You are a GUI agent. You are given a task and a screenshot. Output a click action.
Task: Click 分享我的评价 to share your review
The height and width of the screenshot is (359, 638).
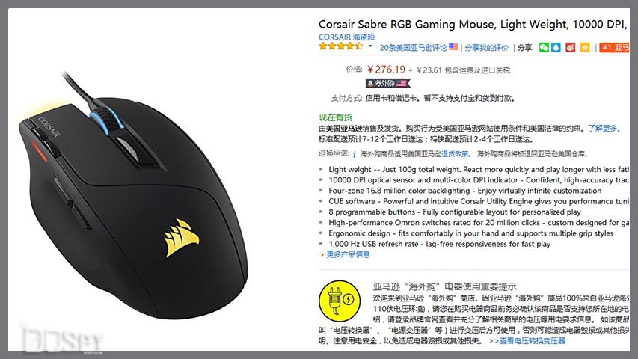(487, 48)
